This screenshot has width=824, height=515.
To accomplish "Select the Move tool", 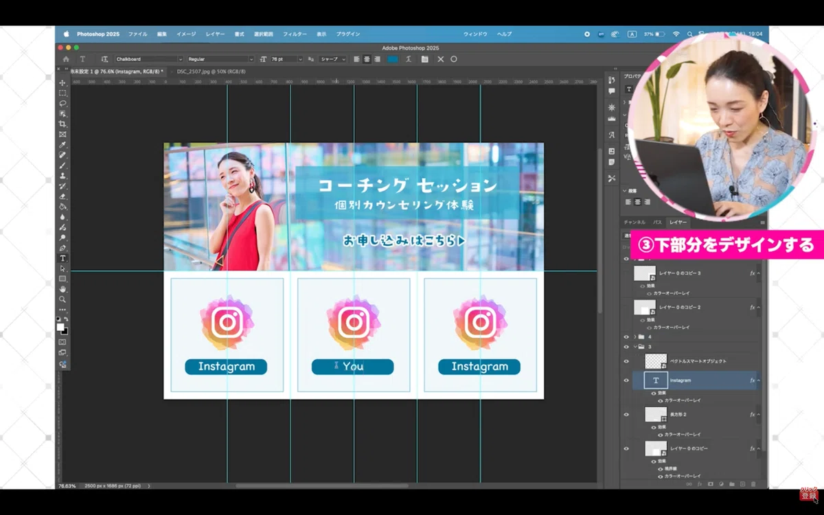I will pos(62,83).
